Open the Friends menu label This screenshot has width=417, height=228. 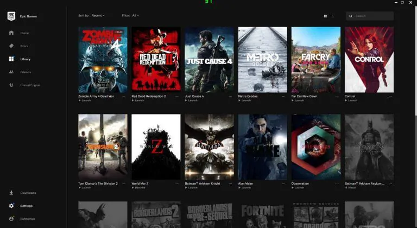26,72
